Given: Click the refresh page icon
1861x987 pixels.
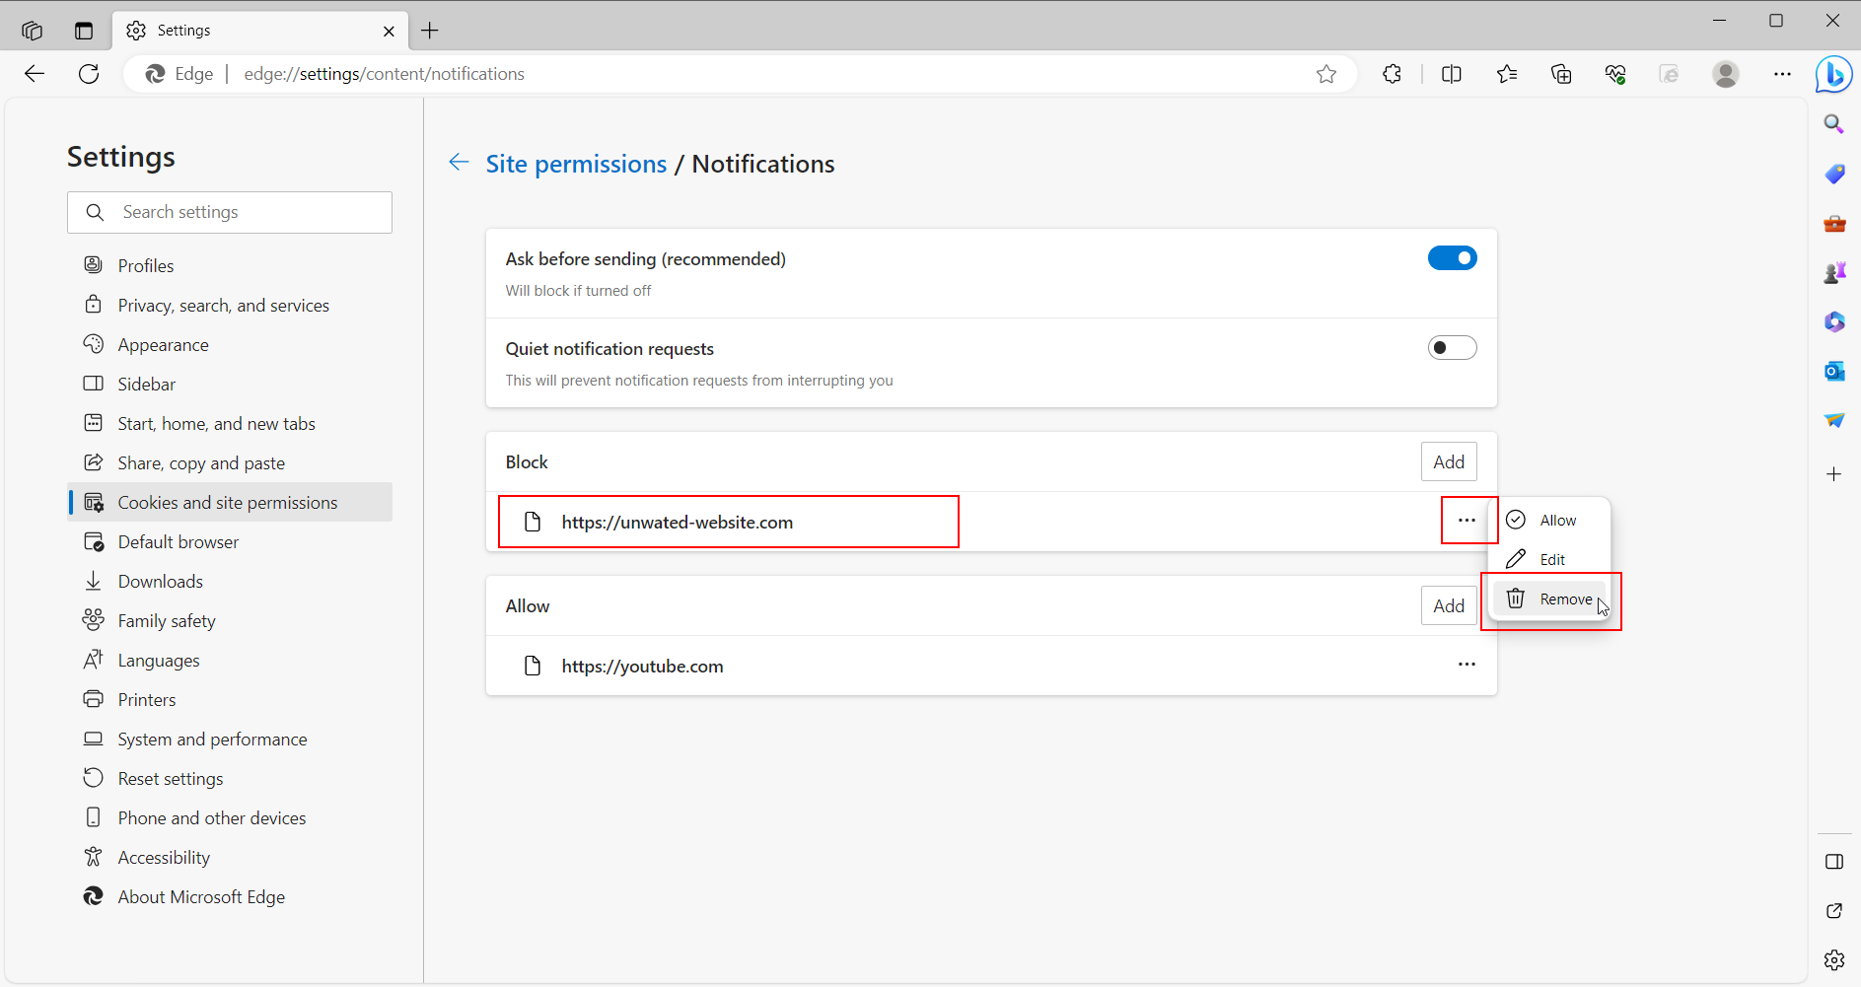Looking at the screenshot, I should coord(89,74).
